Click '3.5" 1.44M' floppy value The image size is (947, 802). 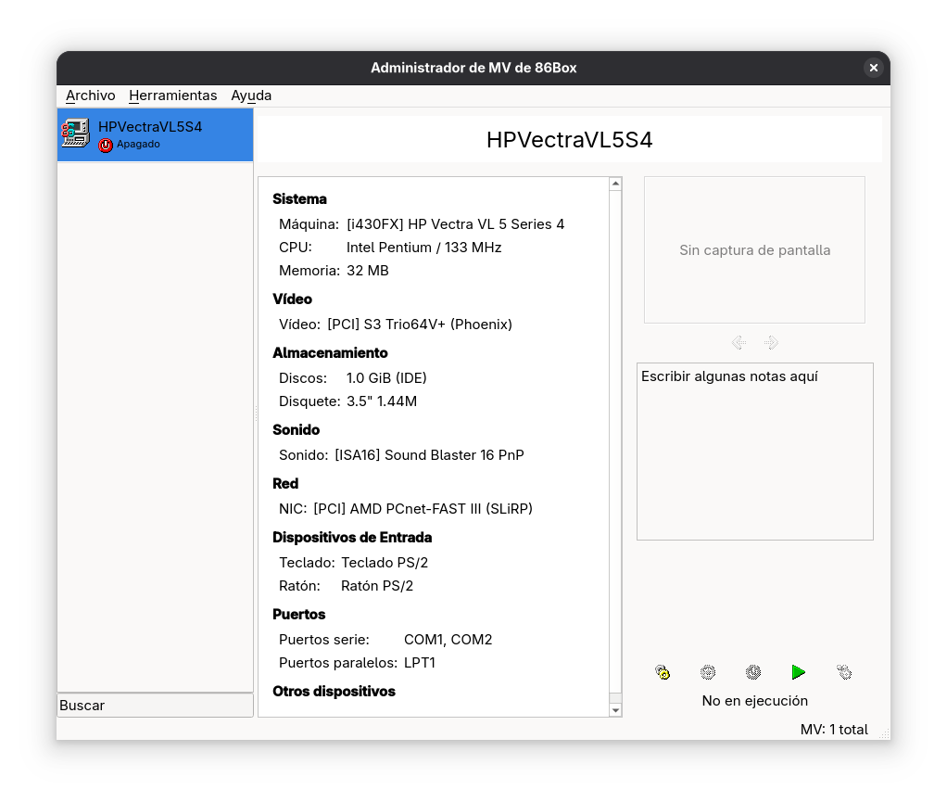382,401
